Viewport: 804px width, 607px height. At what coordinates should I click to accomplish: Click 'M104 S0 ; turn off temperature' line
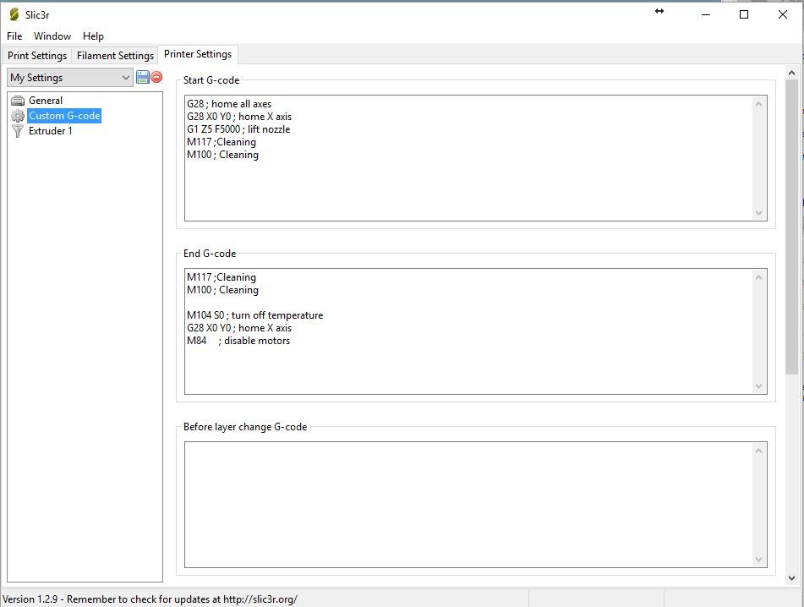[254, 315]
